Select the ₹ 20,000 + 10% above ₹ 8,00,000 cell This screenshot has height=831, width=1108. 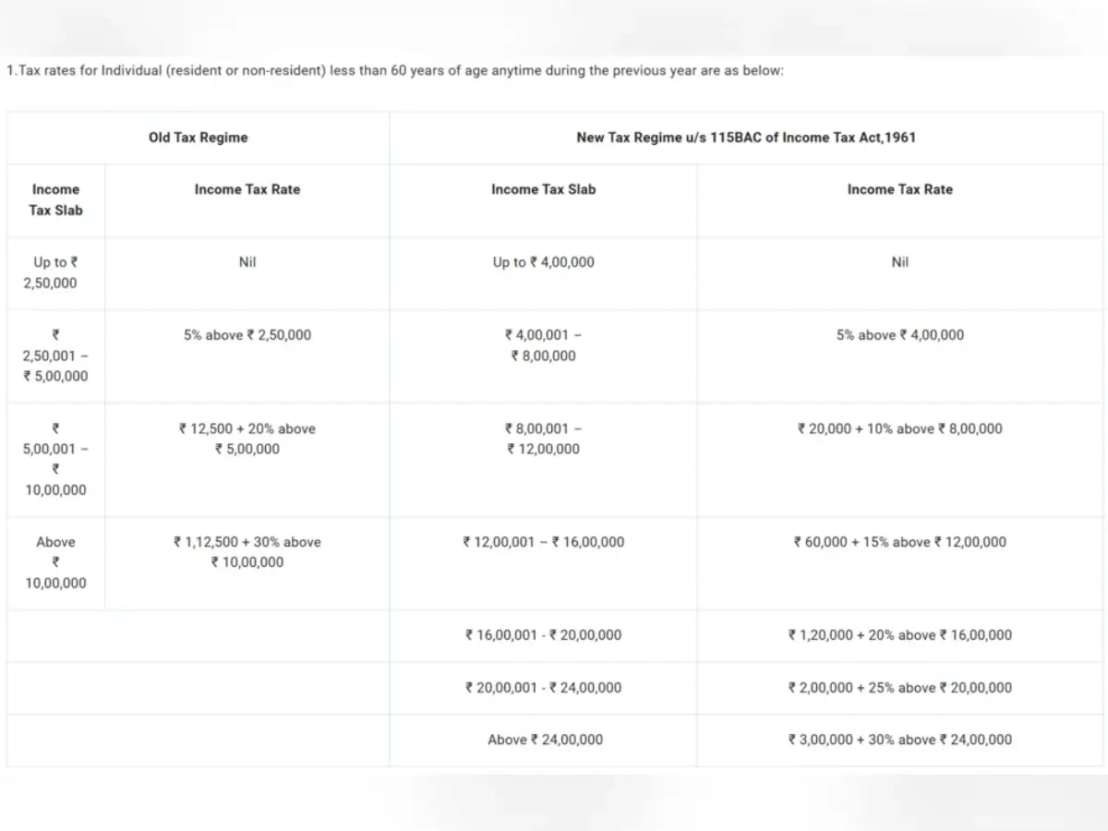[x=900, y=459]
